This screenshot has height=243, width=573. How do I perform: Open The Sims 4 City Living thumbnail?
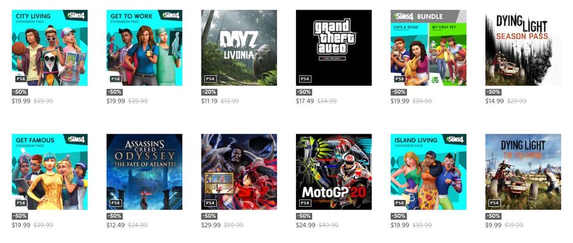tap(50, 48)
